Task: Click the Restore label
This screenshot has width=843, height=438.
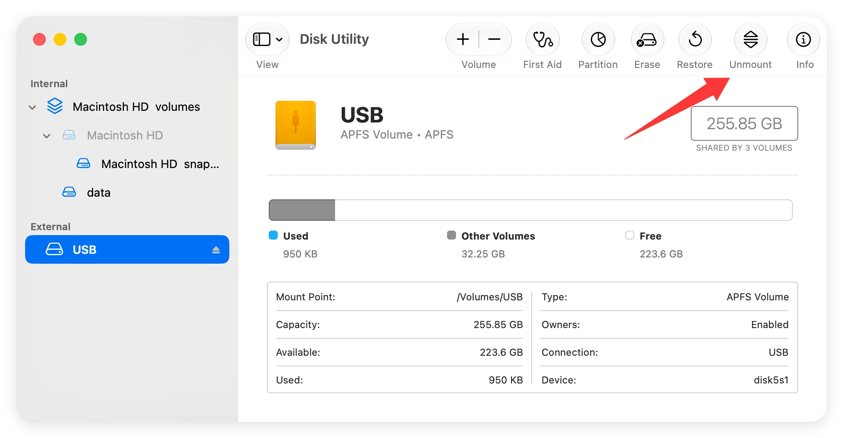Action: coord(695,64)
